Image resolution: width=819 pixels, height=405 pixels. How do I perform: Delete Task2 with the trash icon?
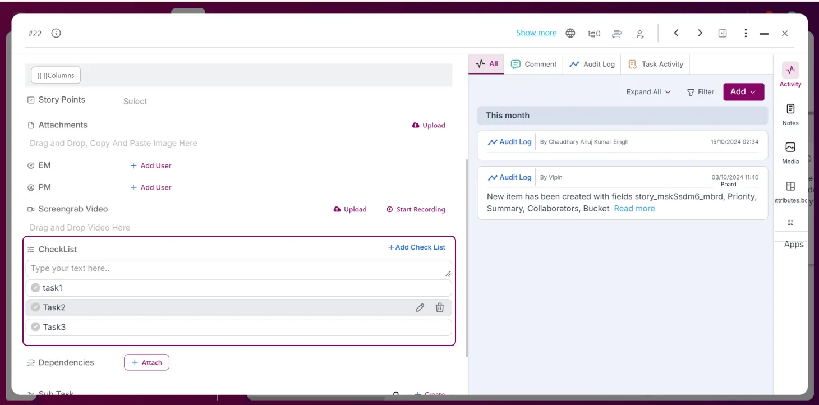tap(440, 307)
